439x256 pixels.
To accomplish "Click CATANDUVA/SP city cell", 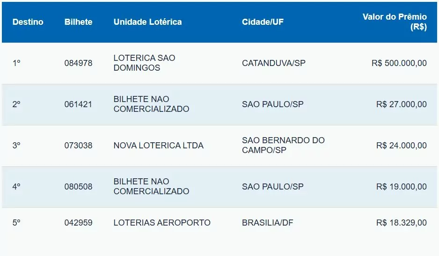I will click(x=273, y=63).
